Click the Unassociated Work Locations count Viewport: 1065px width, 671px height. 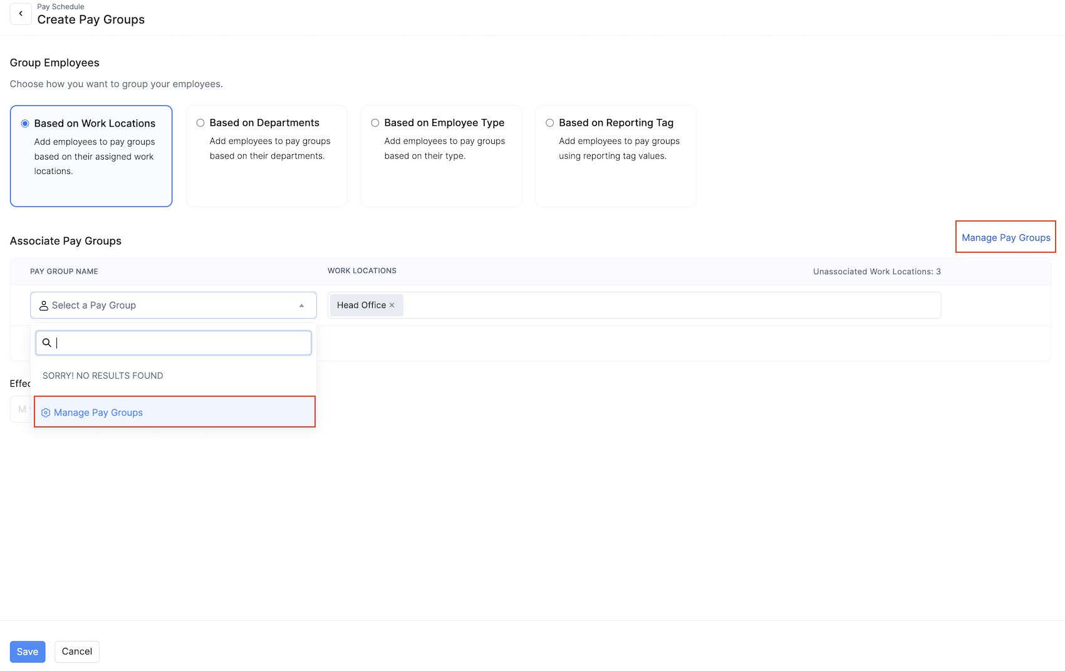click(x=876, y=272)
